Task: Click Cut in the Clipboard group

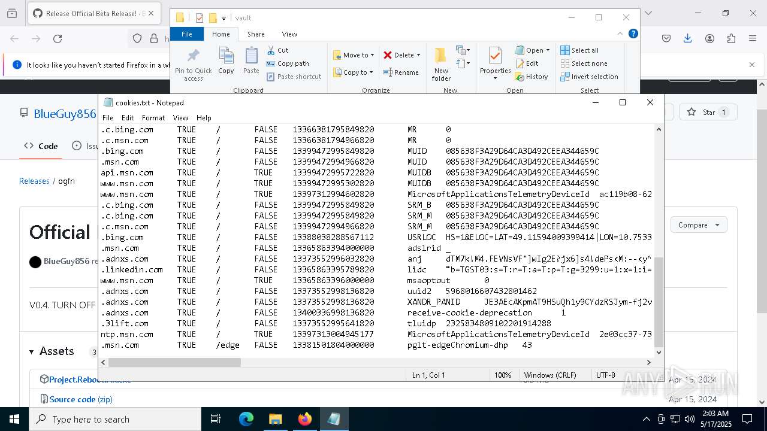Action: (x=277, y=50)
